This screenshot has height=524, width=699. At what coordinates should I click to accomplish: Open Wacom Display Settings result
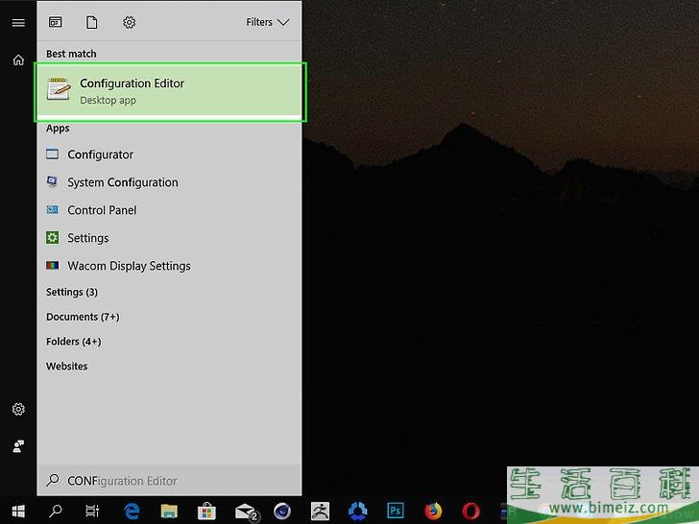(x=129, y=266)
